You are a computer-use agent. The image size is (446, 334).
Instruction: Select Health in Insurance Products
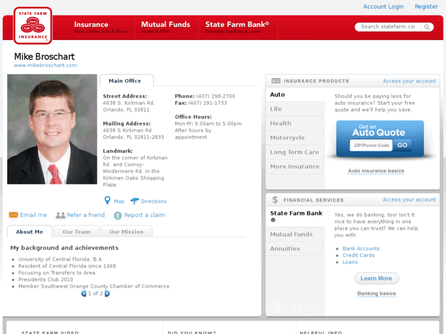pyautogui.click(x=295, y=123)
